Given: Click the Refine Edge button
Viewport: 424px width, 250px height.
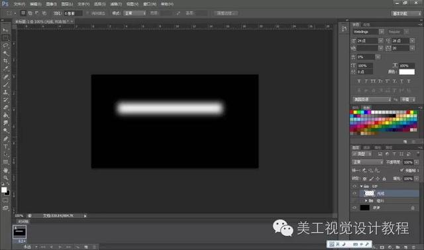Looking at the screenshot, I should click(226, 13).
